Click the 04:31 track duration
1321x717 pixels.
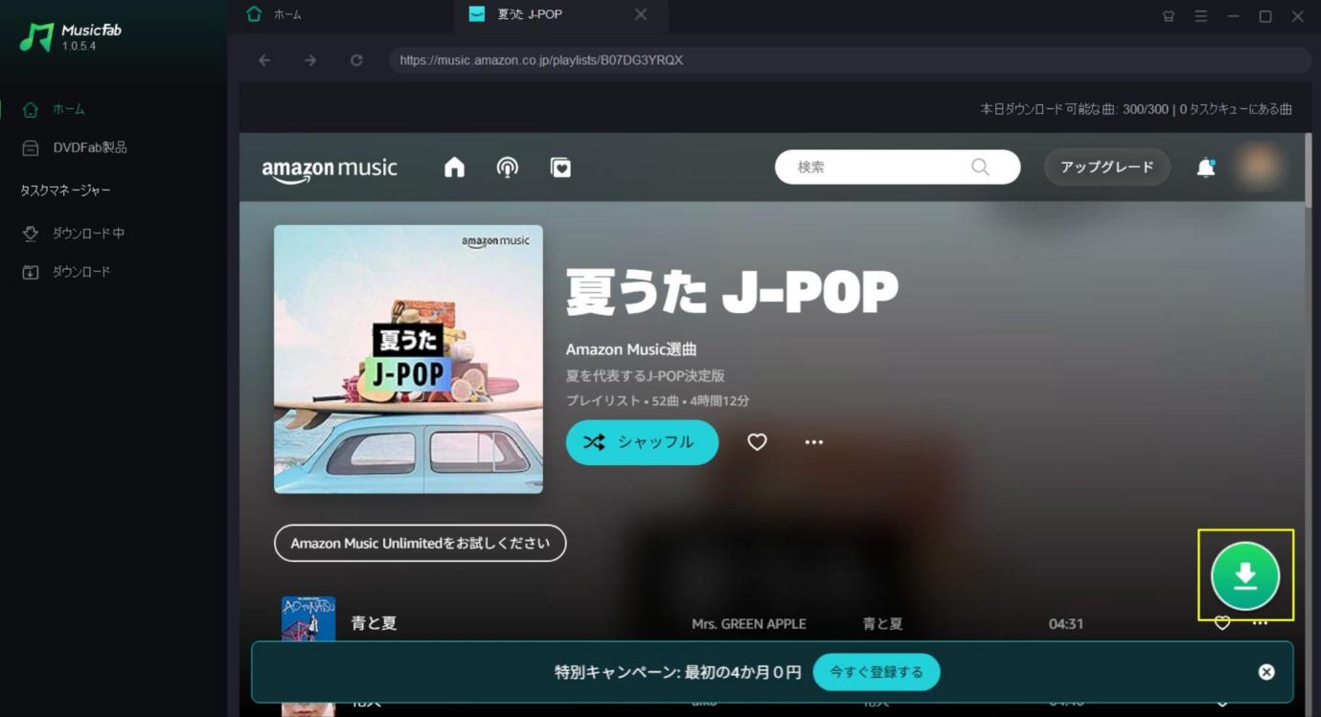pyautogui.click(x=1066, y=624)
